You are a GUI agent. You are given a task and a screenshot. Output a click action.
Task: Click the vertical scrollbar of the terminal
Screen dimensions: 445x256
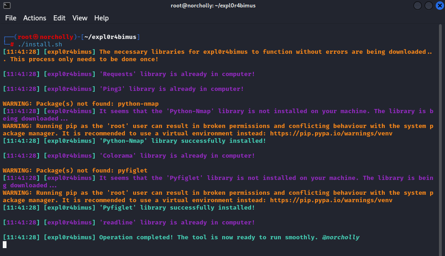pyautogui.click(x=440, y=139)
